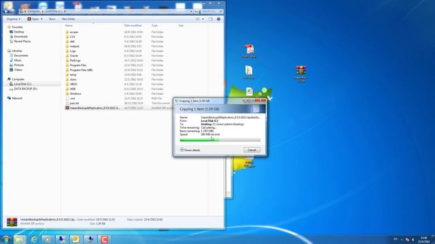The image size is (435, 244).
Task: Open the Organize menu in Explorer
Action: click(14, 19)
